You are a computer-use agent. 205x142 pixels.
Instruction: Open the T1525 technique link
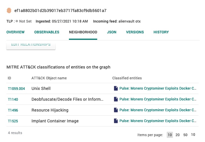pos(13,121)
